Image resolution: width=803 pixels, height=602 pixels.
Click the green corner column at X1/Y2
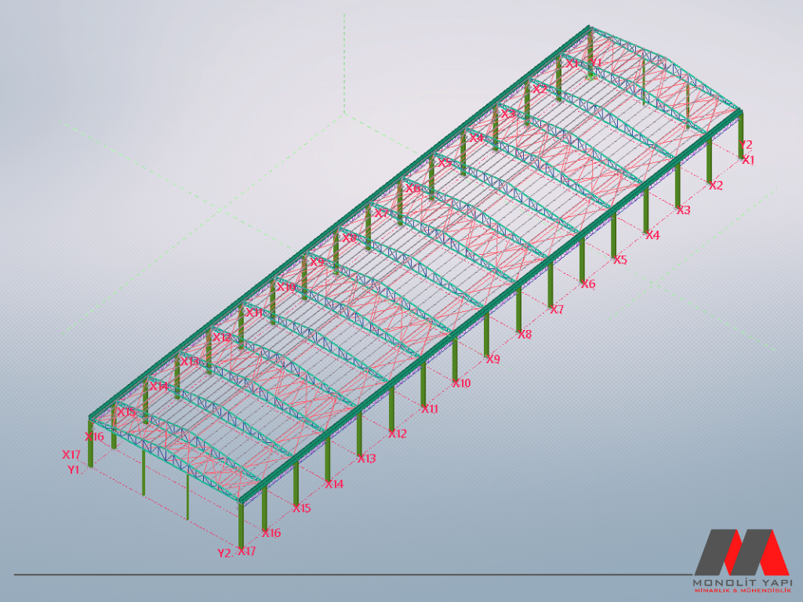tap(740, 133)
